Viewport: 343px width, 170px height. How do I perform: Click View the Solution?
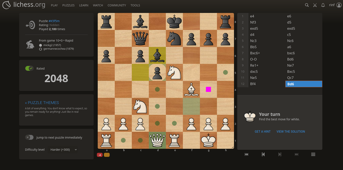291,131
